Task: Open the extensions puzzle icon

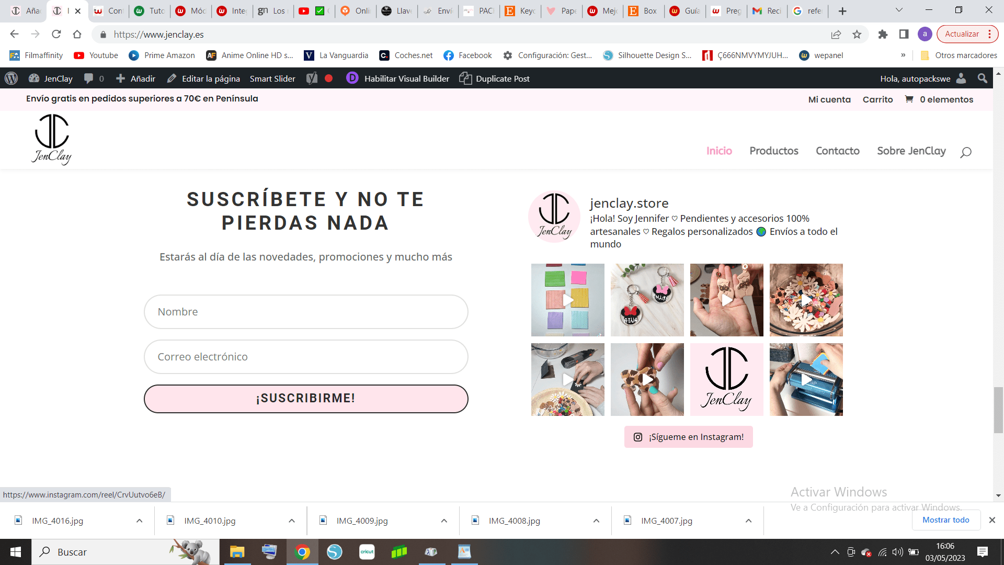Action: click(x=883, y=34)
